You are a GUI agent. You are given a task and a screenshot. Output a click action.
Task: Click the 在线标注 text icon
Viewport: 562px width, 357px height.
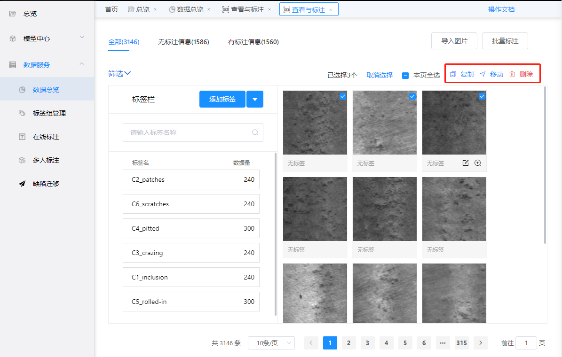click(22, 137)
